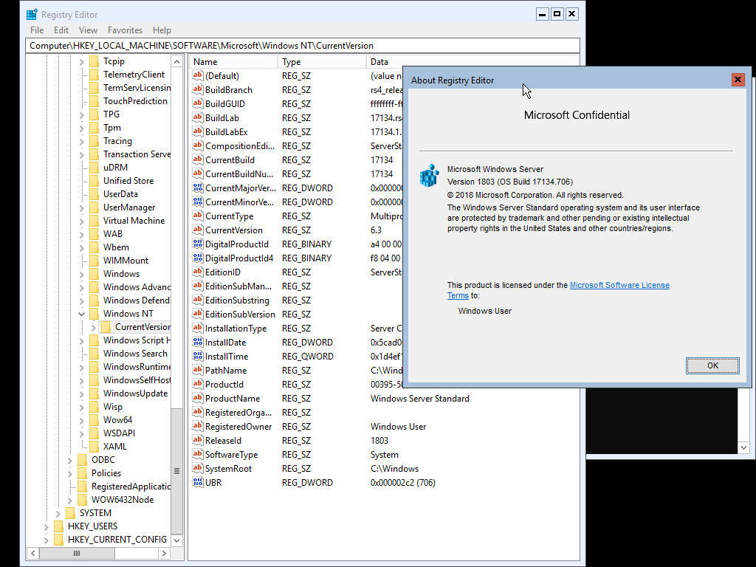756x567 pixels.
Task: Click tree horizontal scrollbar right arrow
Action: click(164, 553)
